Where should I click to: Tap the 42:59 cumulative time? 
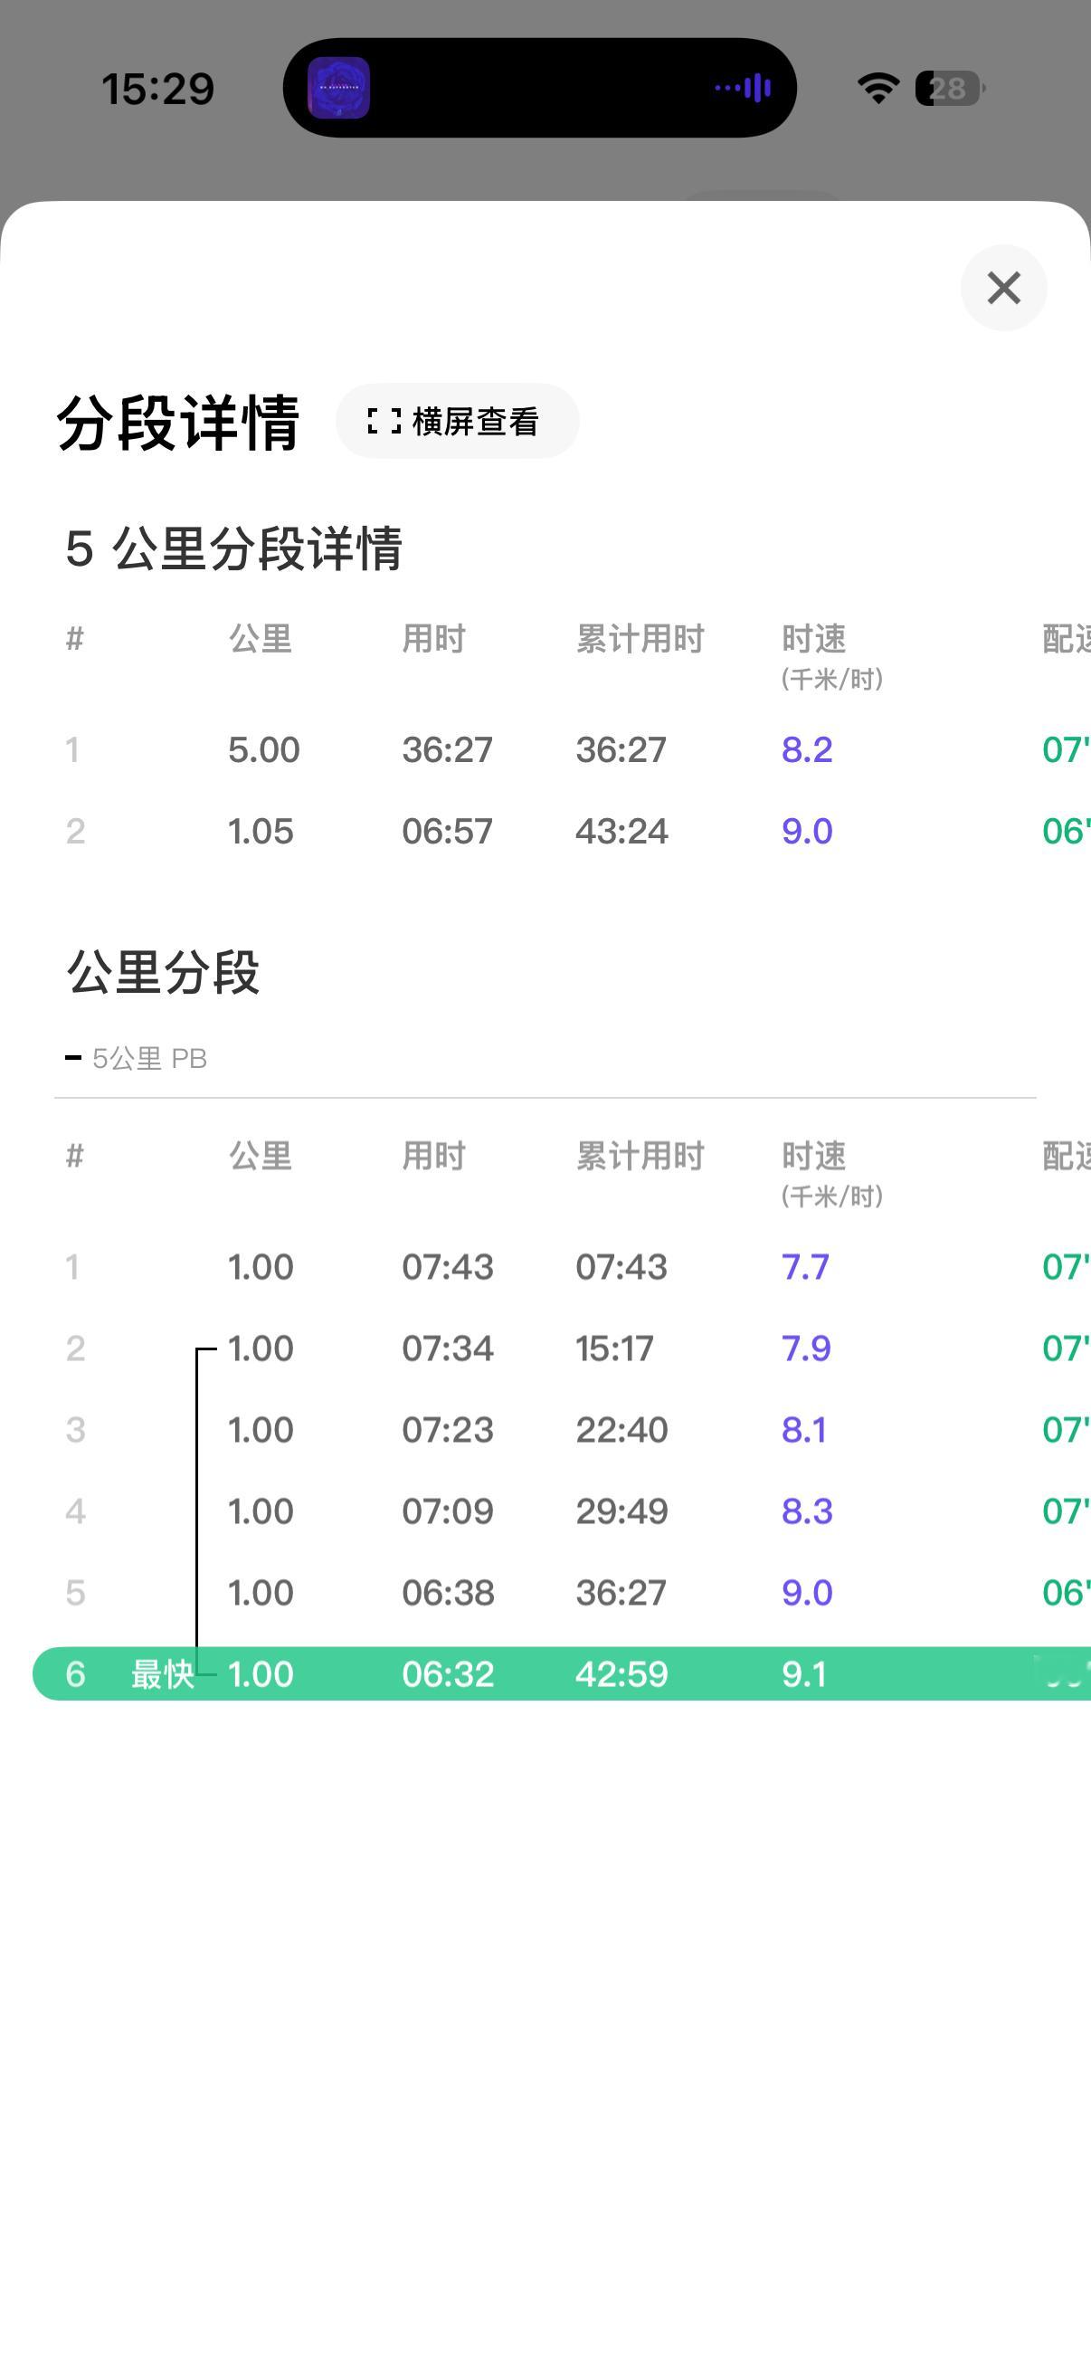[x=621, y=1673]
